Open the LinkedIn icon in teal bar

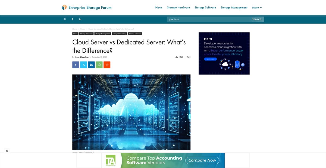[80, 19]
